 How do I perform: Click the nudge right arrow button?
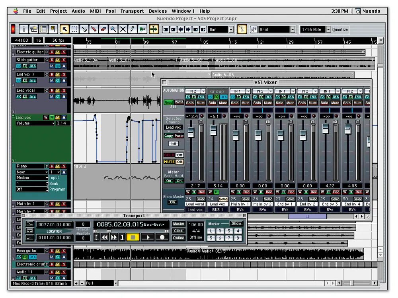tap(188, 30)
